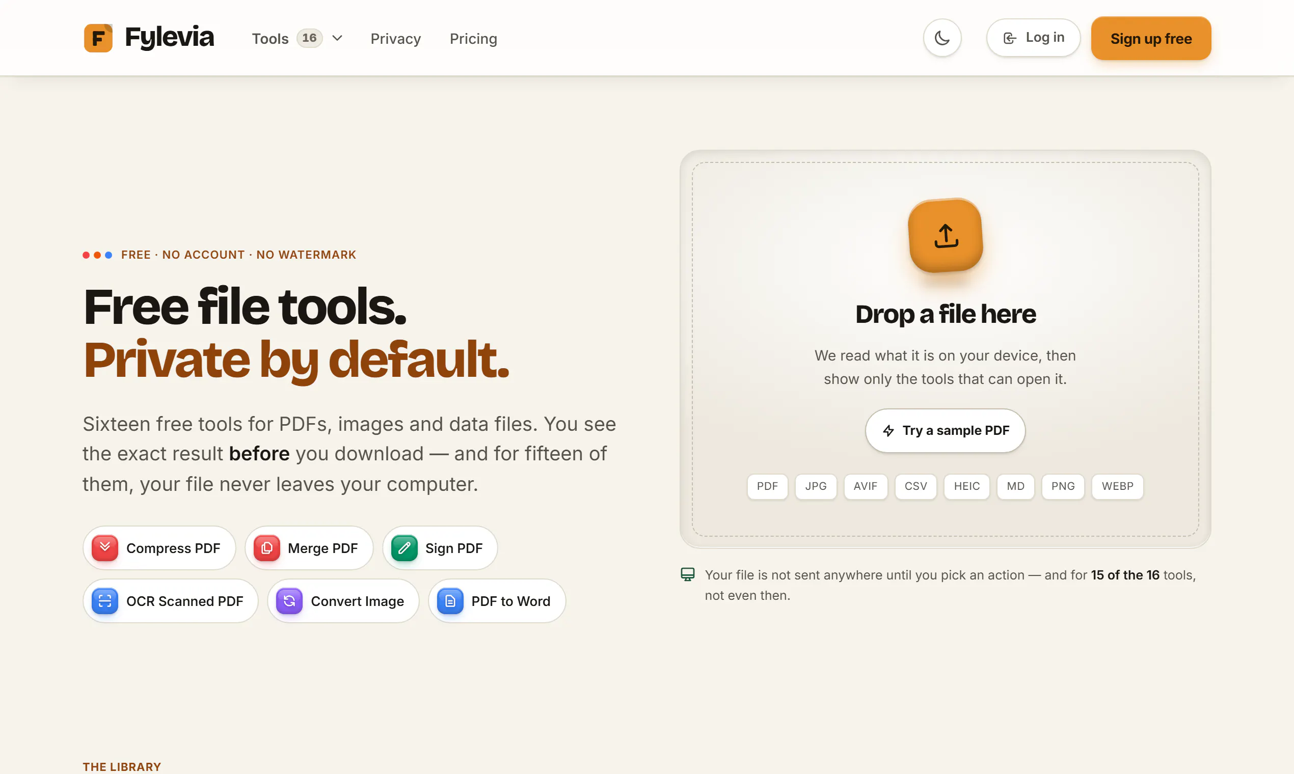Select the PNG format chip
The height and width of the screenshot is (774, 1294).
1063,486
